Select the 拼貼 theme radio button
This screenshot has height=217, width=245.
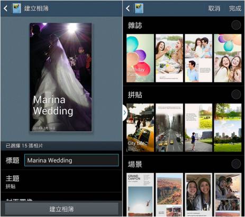(x=236, y=95)
